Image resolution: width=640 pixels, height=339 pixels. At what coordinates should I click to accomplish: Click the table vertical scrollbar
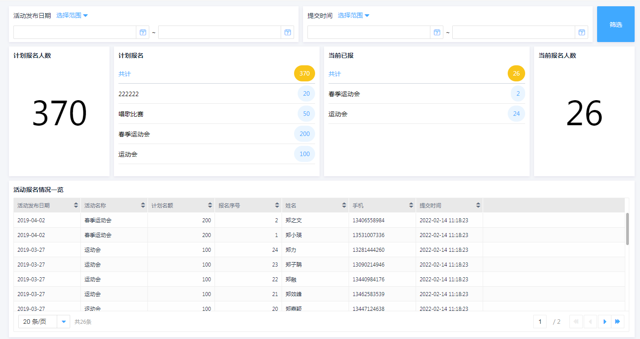coord(627,229)
